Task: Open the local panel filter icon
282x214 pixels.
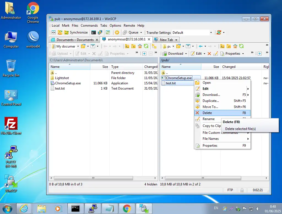Action: pos(93,46)
